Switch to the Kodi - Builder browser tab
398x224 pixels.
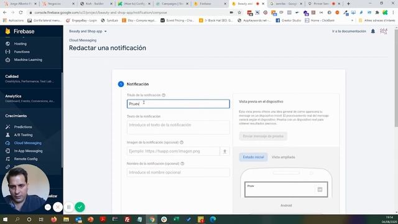coord(96,4)
